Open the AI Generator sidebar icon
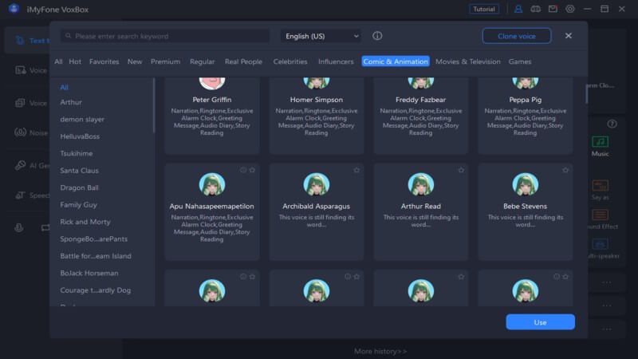 [x=20, y=165]
